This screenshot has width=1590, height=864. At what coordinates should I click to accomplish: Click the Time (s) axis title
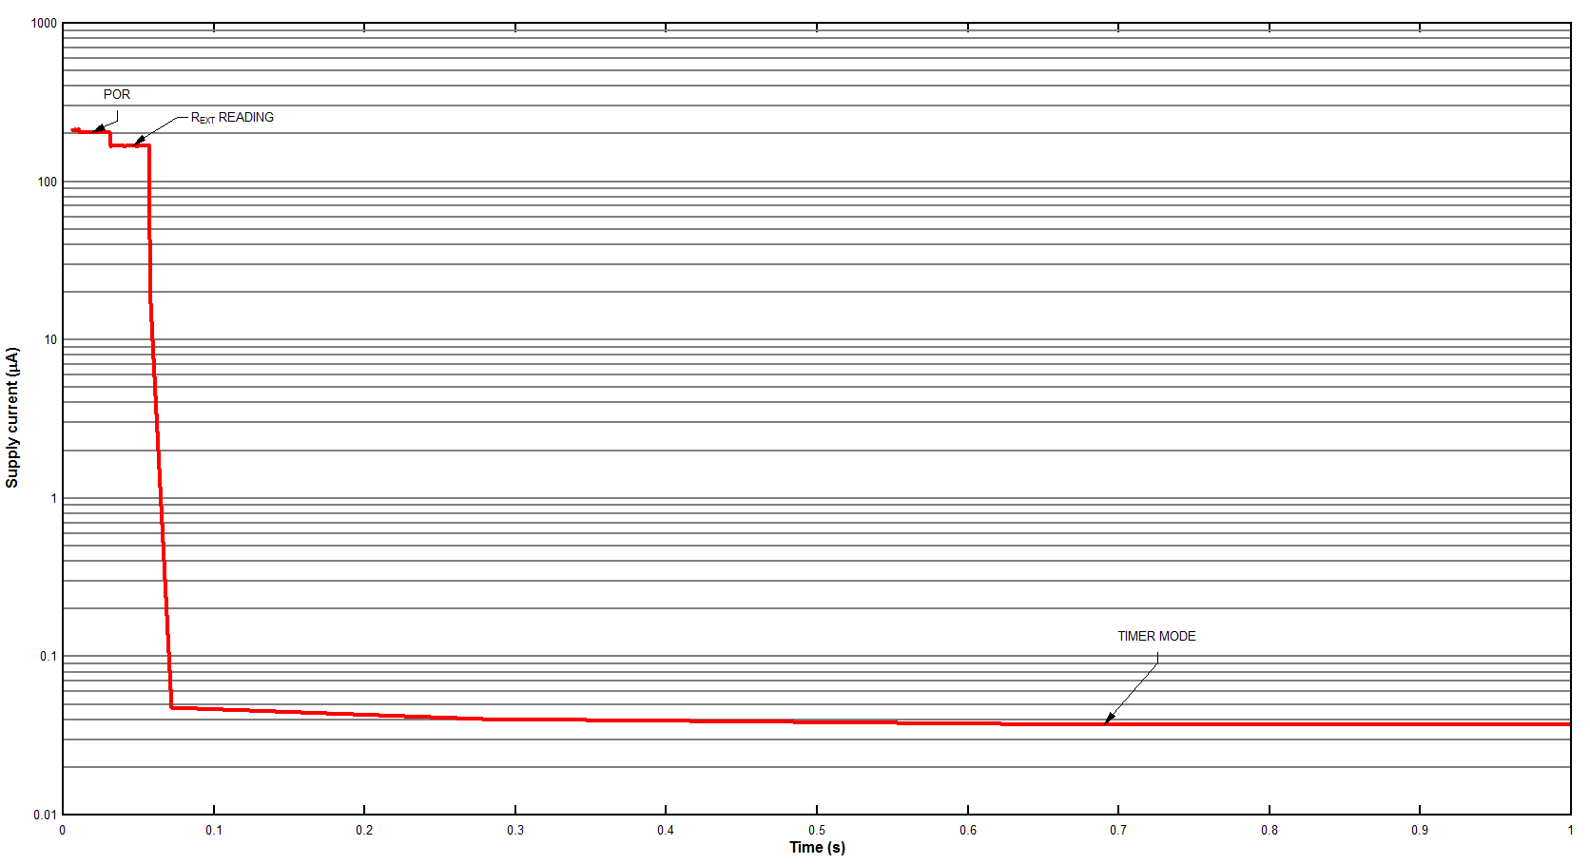click(816, 847)
